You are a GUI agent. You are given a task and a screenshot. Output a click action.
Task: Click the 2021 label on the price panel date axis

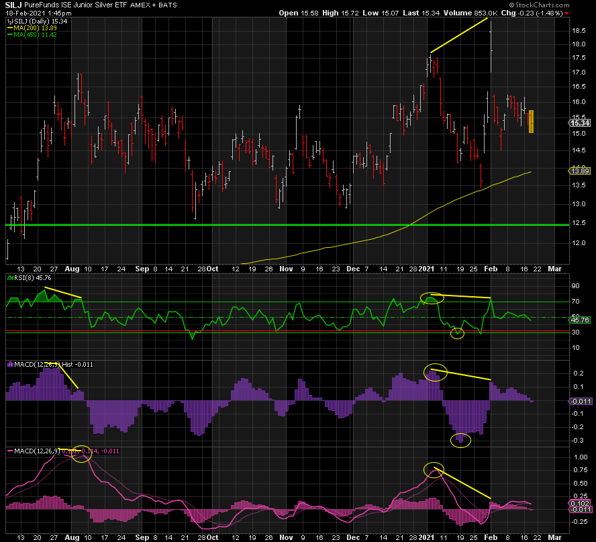pos(426,269)
